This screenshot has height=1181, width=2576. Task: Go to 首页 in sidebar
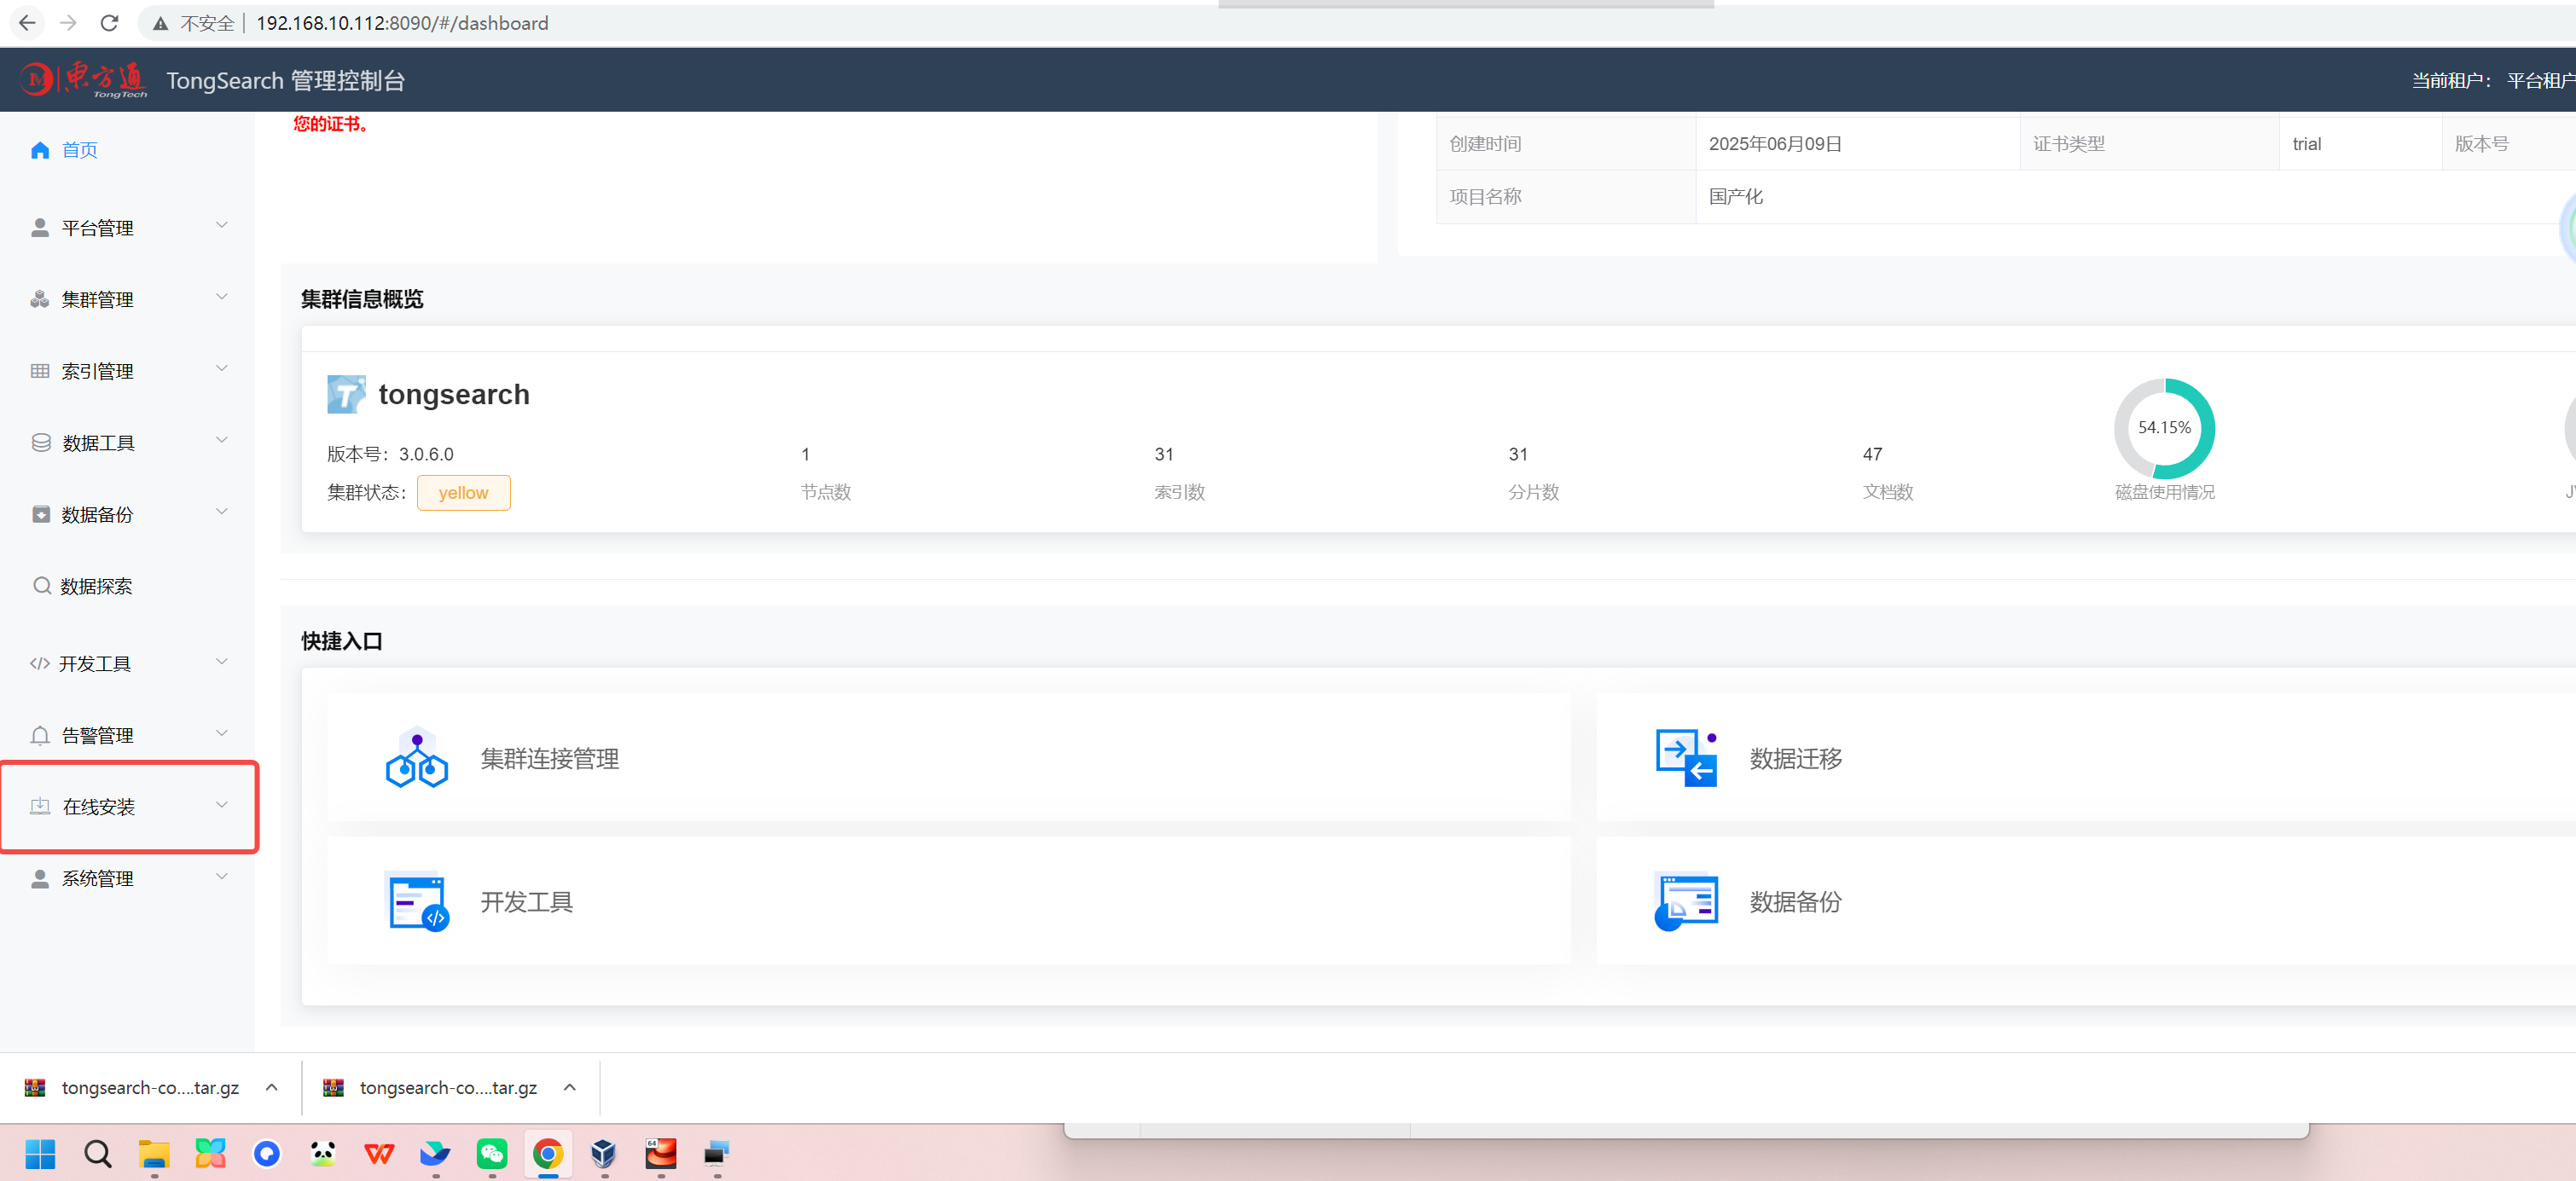pos(80,150)
